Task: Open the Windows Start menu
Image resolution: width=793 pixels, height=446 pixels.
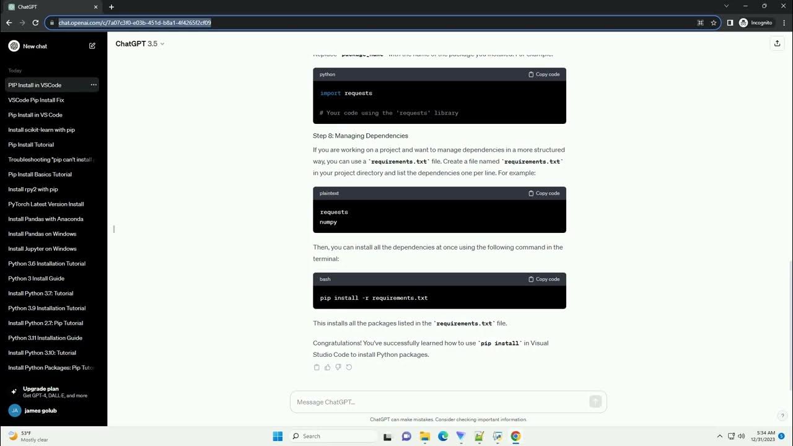Action: [278, 436]
